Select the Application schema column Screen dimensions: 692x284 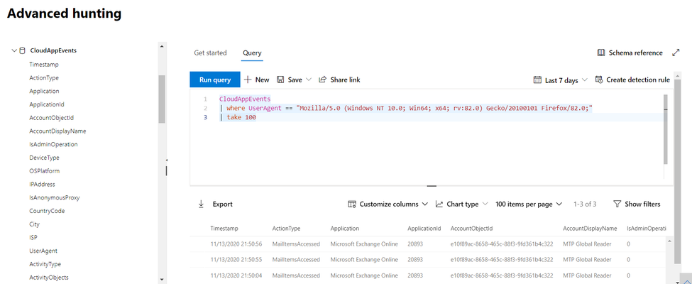click(x=44, y=91)
